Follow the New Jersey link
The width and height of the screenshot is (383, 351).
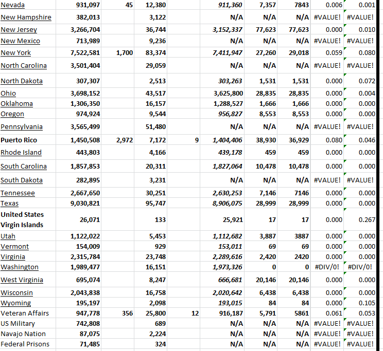19,30
